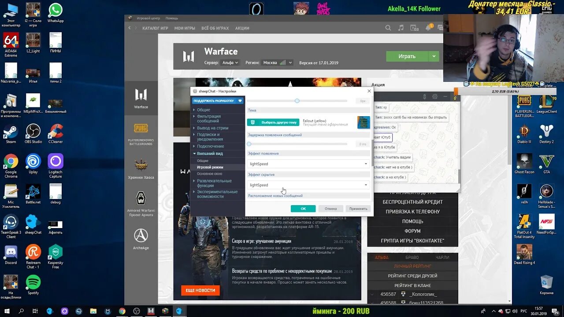
Task: Open taskbar search magnifier
Action: click(21, 311)
